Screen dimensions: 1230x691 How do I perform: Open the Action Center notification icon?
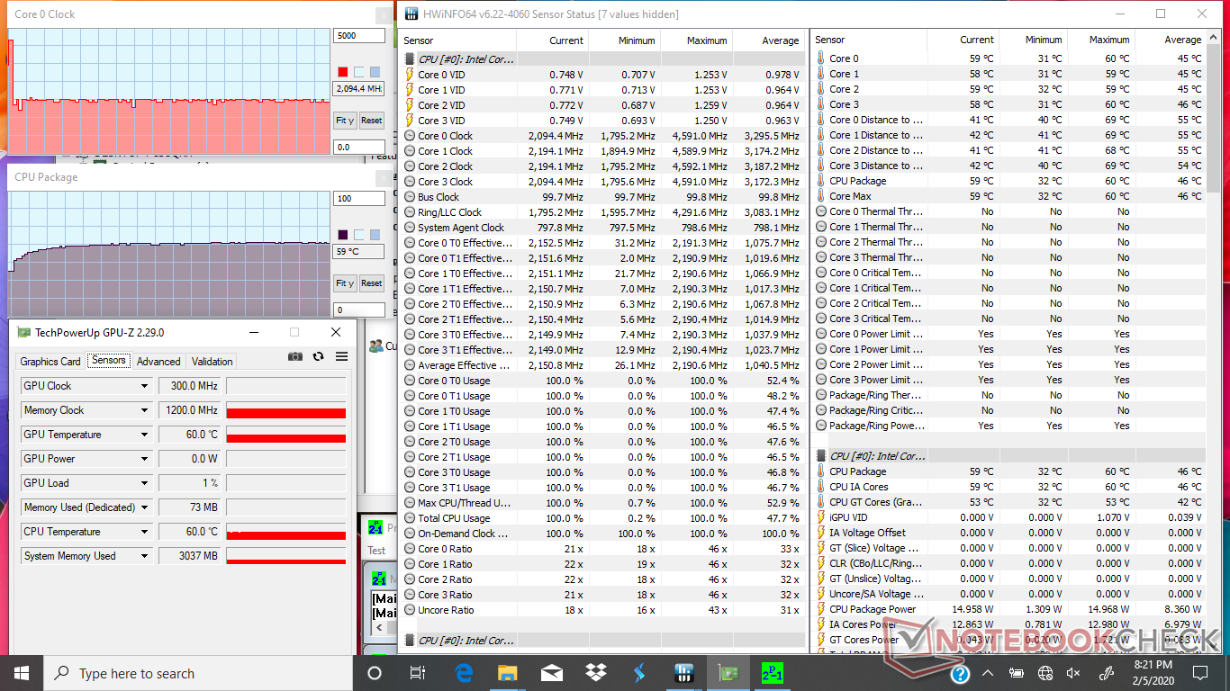click(x=1199, y=673)
